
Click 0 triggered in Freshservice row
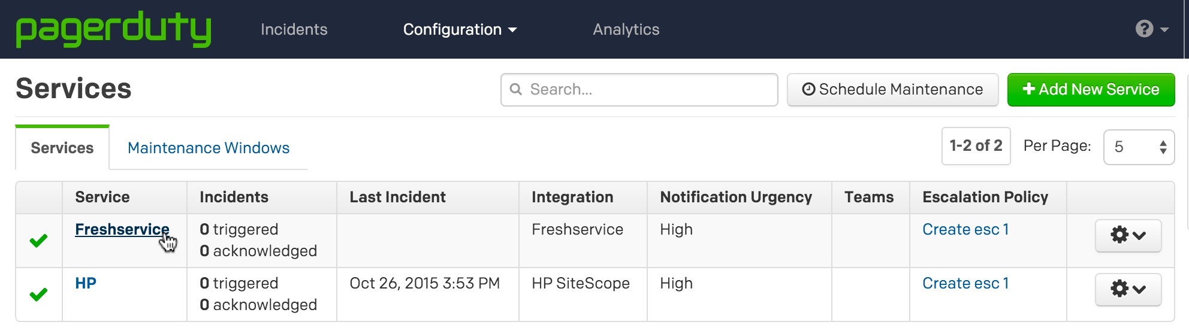coord(239,229)
